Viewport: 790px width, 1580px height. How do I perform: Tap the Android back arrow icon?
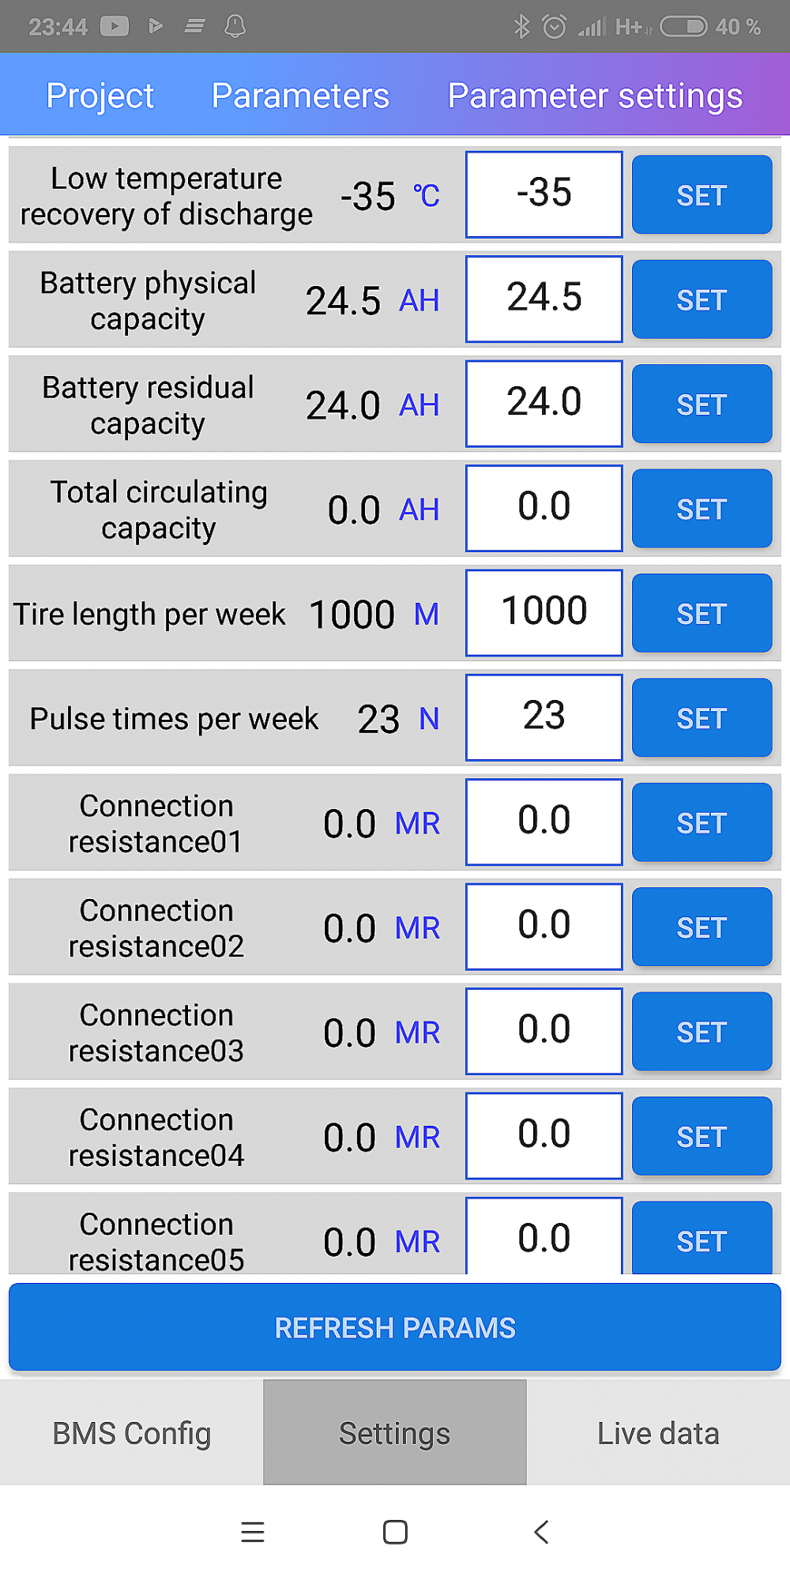pos(541,1533)
